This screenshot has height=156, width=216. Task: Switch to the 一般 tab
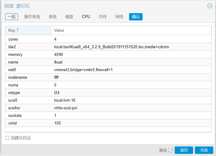12,17
